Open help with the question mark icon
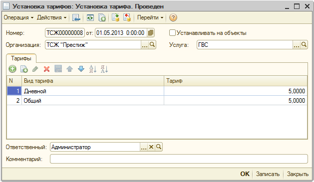 173,17
